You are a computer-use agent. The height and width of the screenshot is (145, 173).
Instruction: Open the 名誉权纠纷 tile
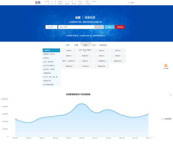click(101, 56)
